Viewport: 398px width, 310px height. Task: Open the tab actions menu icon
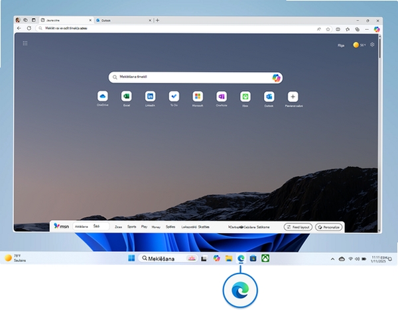[34, 20]
